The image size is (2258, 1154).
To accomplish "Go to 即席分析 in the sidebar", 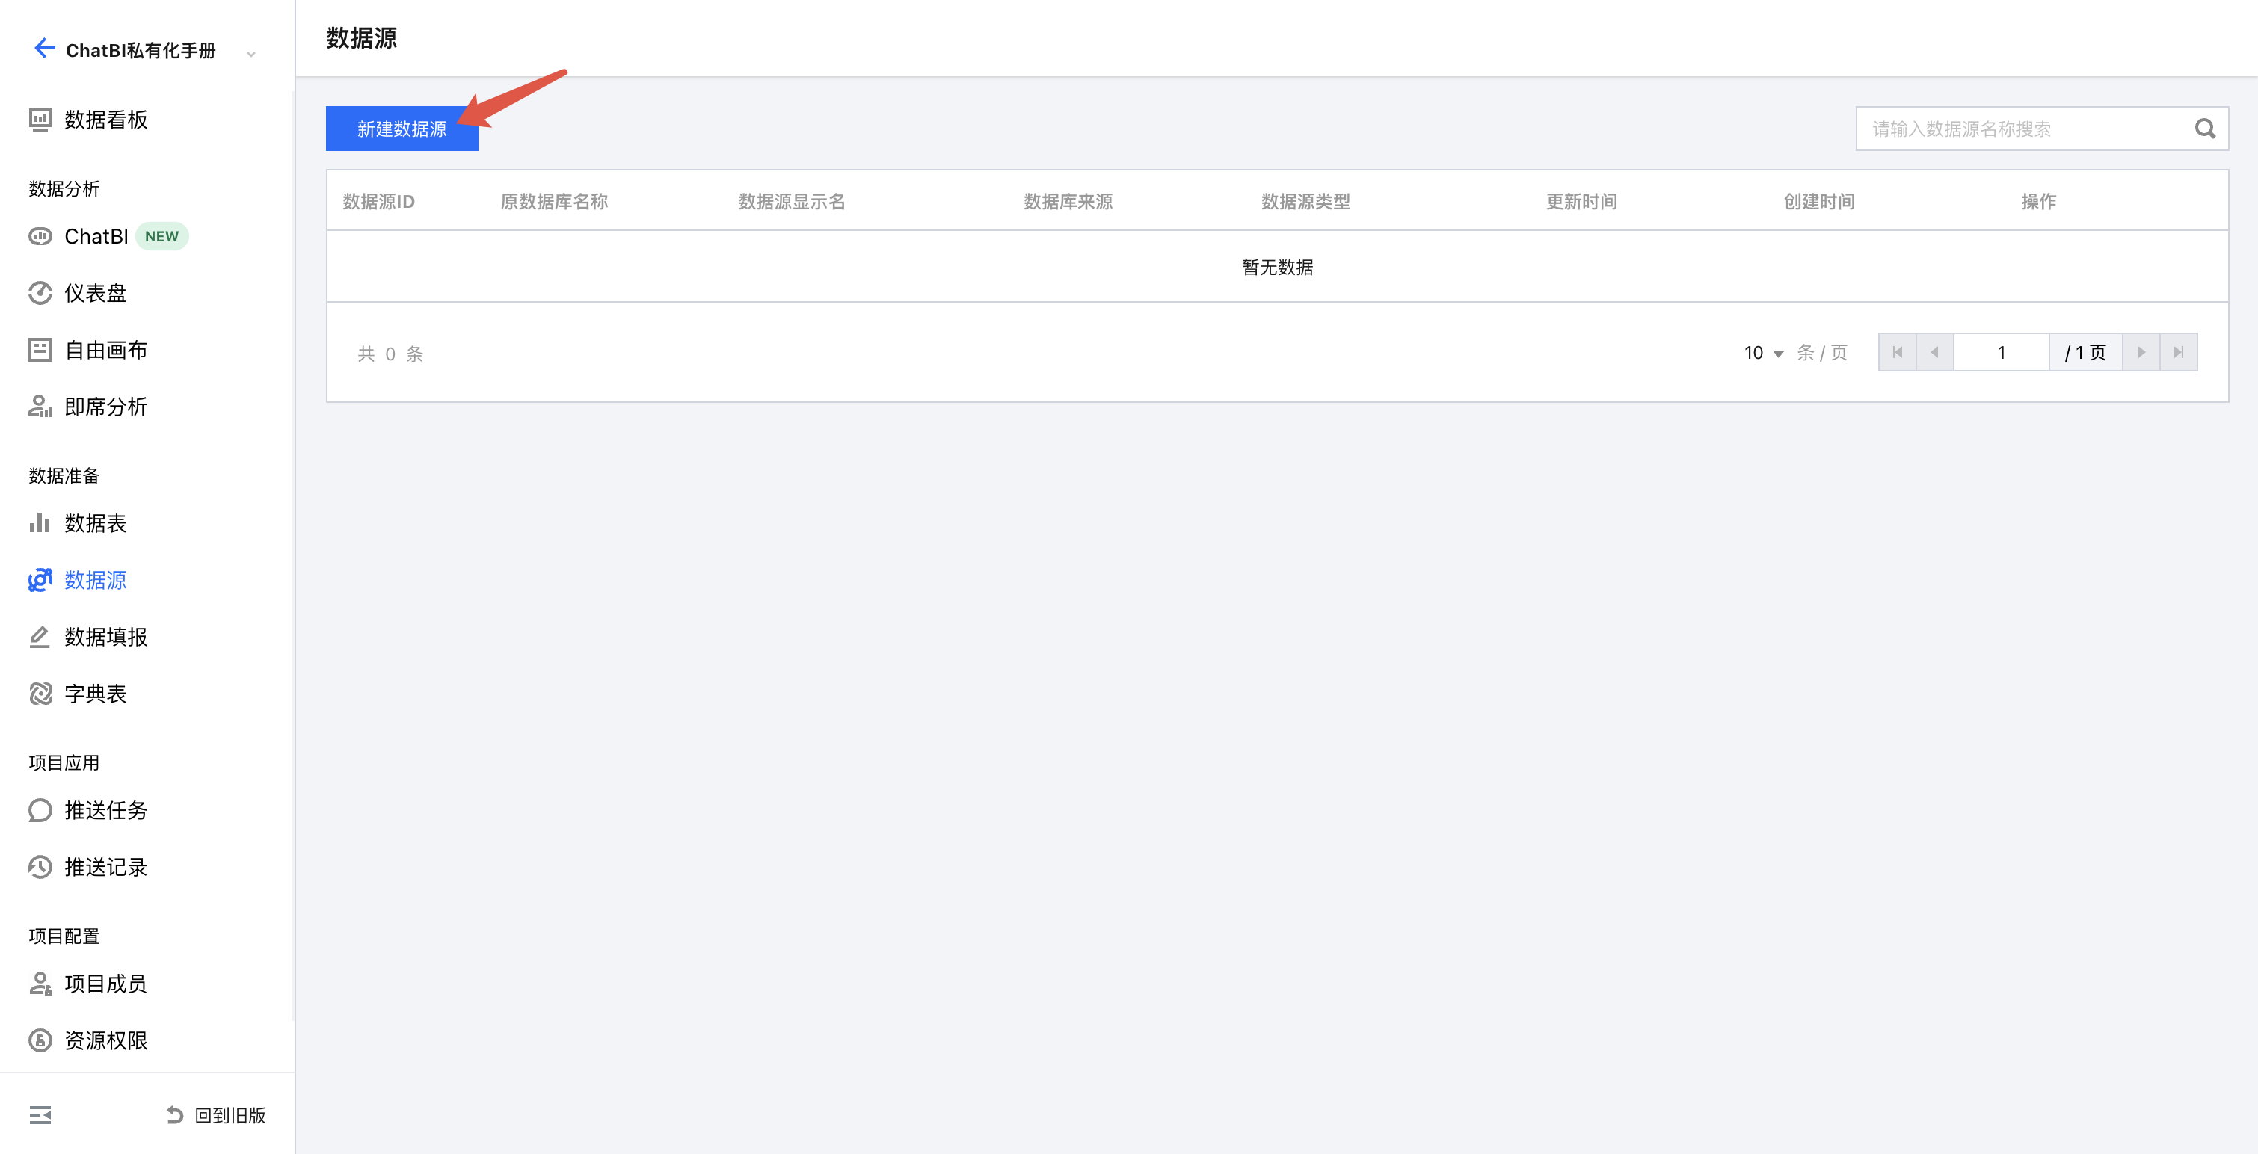I will (105, 407).
